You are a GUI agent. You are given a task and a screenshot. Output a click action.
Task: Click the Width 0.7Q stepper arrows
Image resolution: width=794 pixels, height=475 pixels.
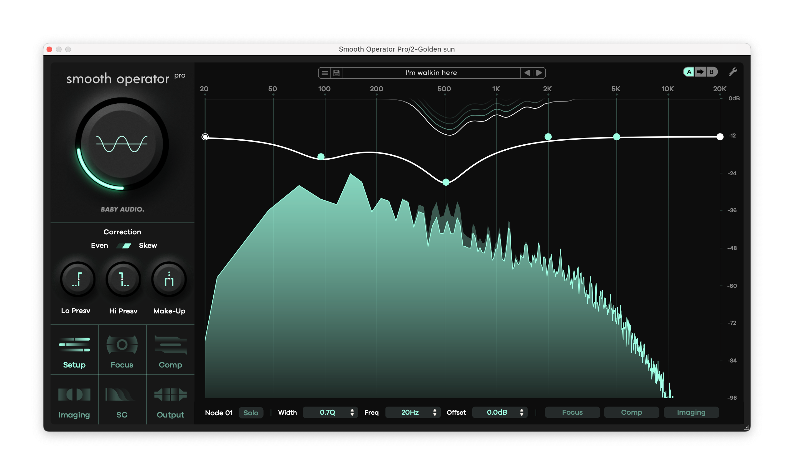(x=352, y=412)
